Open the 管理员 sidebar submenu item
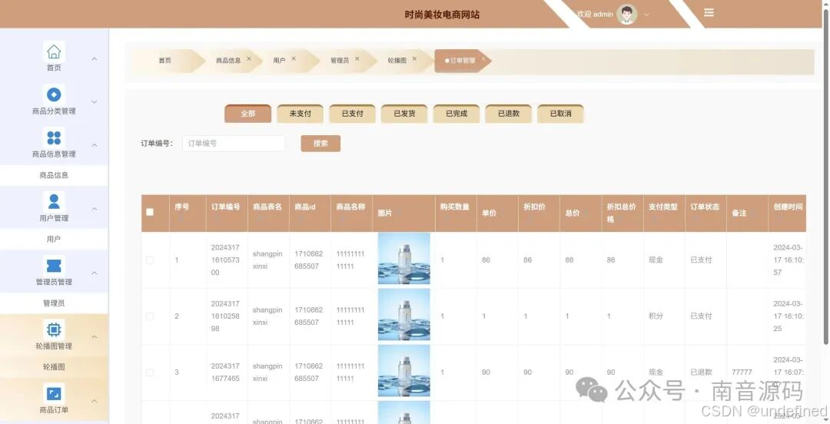 pos(54,303)
